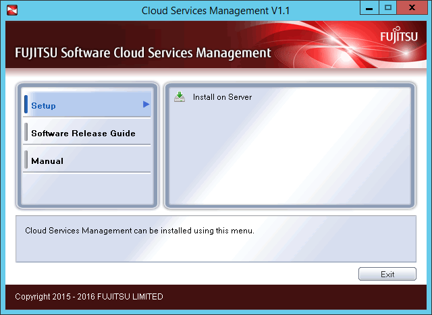Click the blue marker bar left of Setup

click(x=26, y=105)
